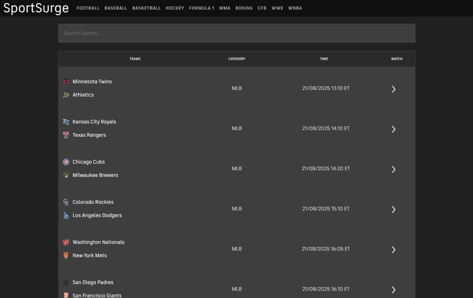Click the Teams column header
The width and height of the screenshot is (473, 298).
point(135,59)
